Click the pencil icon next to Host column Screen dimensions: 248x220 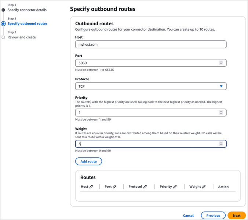point(91,187)
